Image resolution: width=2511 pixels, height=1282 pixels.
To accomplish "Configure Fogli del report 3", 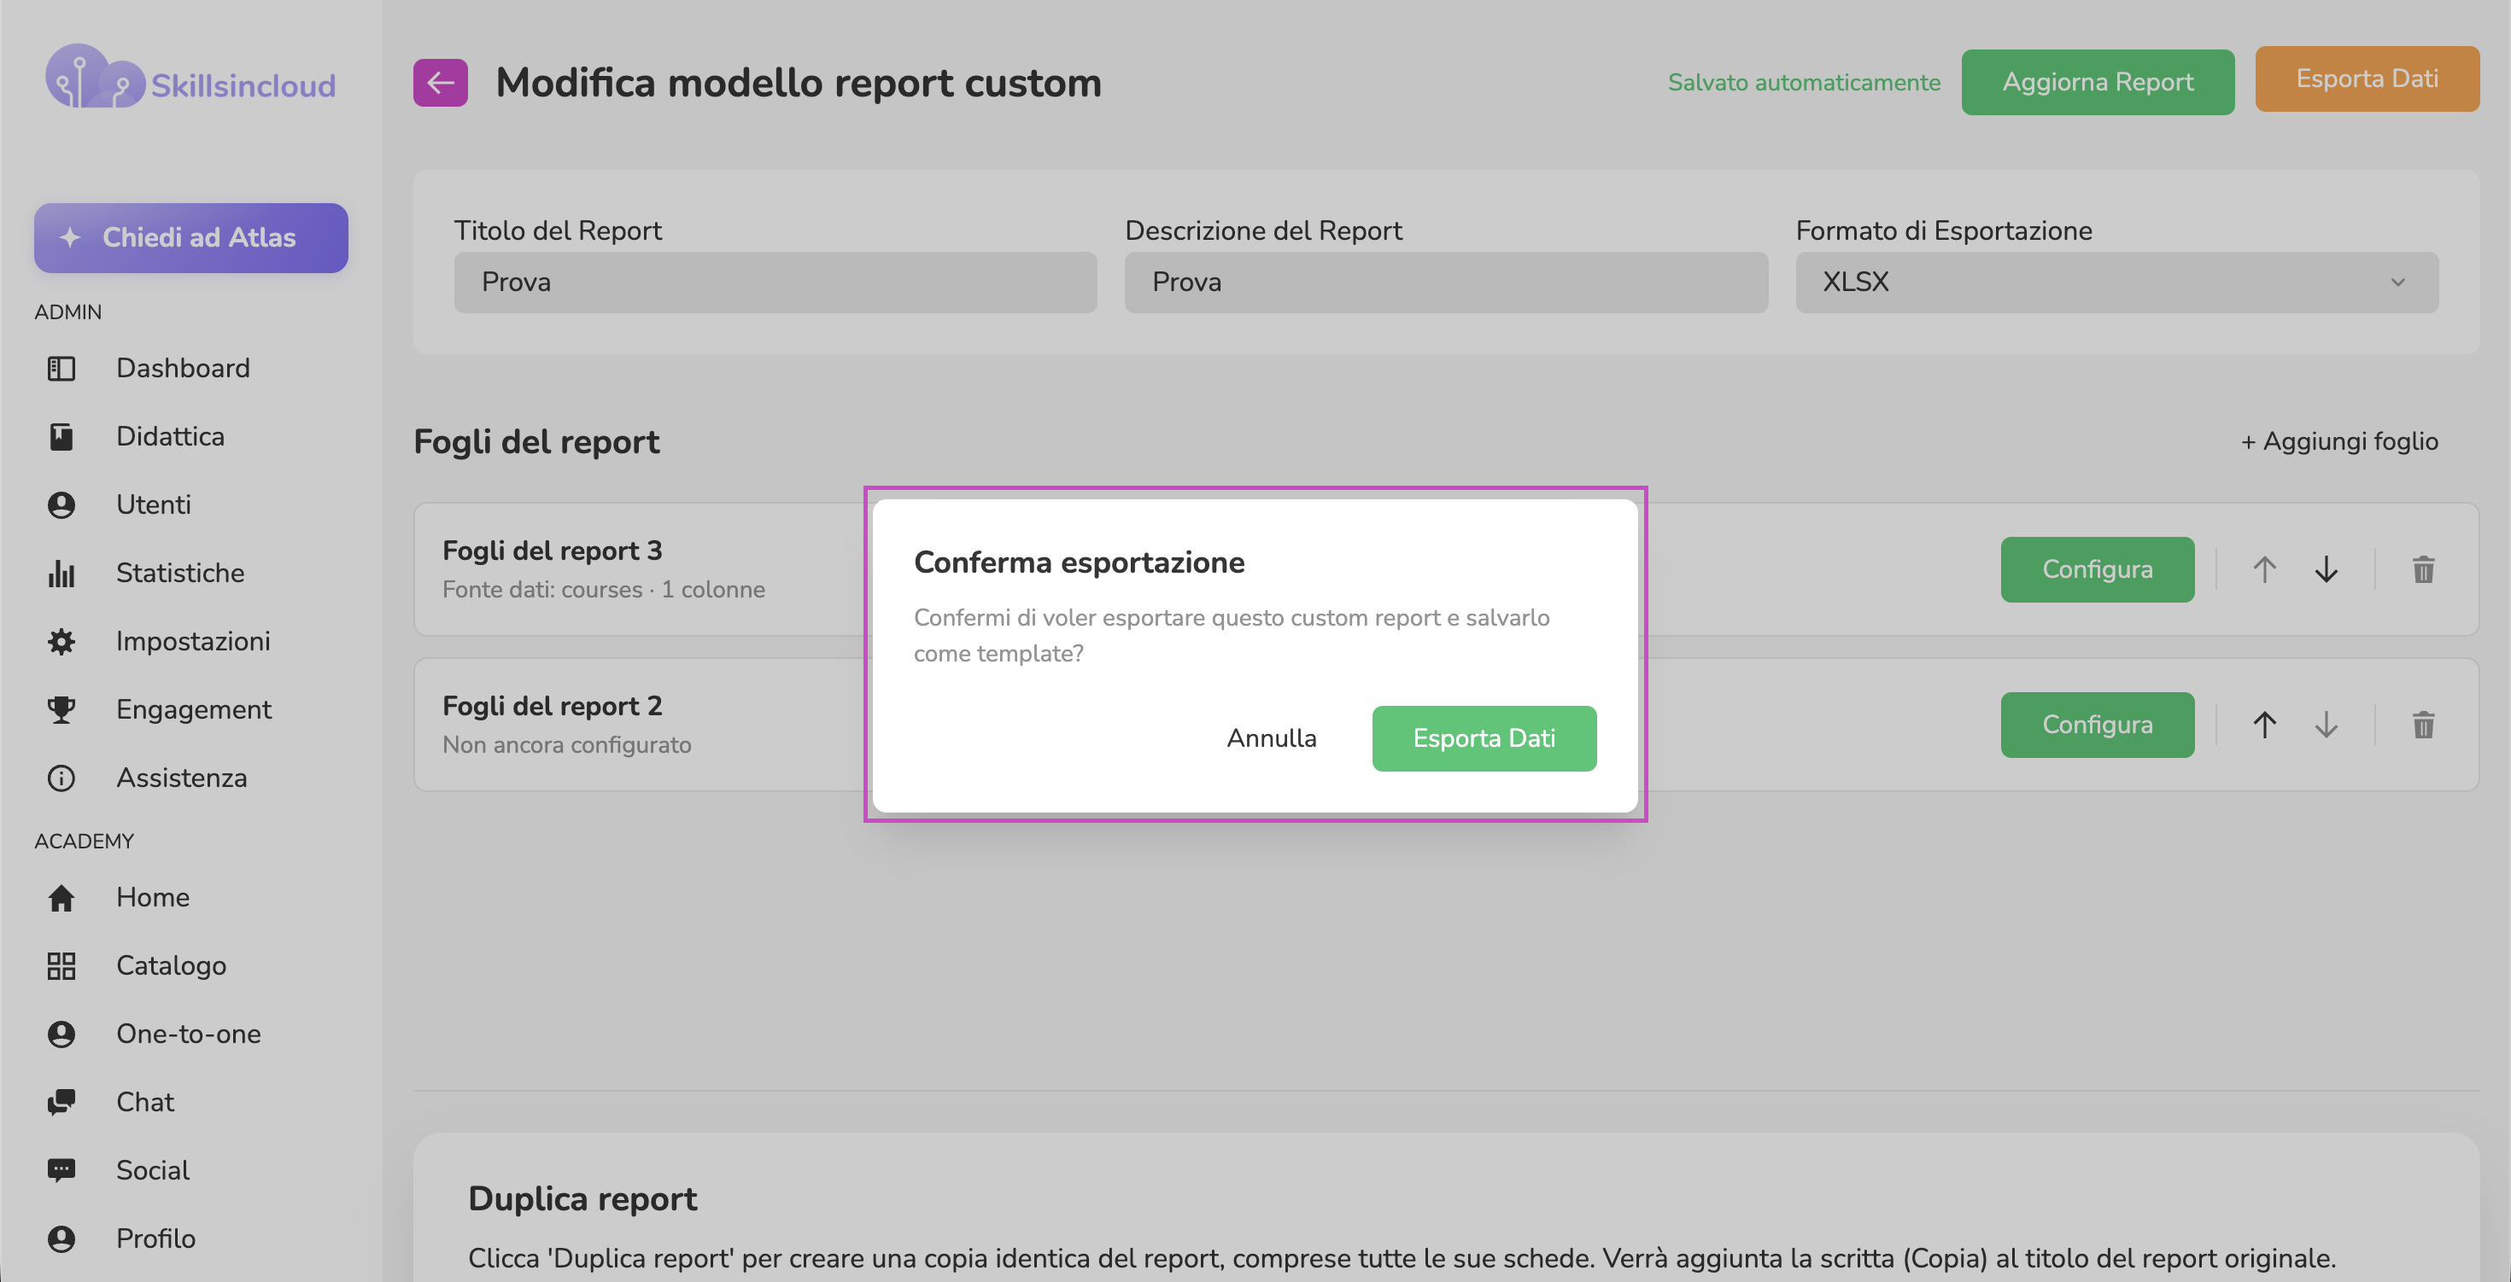I will (2097, 569).
